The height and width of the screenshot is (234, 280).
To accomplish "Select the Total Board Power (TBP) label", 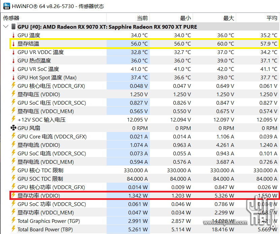I will click(45, 229).
